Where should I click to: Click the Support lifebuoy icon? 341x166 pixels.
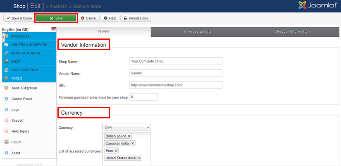point(6,120)
